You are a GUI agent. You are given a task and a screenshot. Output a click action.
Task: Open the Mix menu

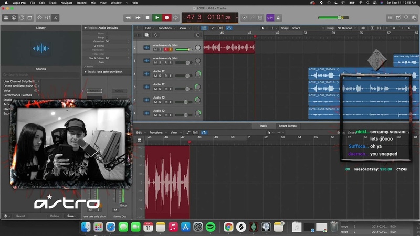tap(93, 3)
